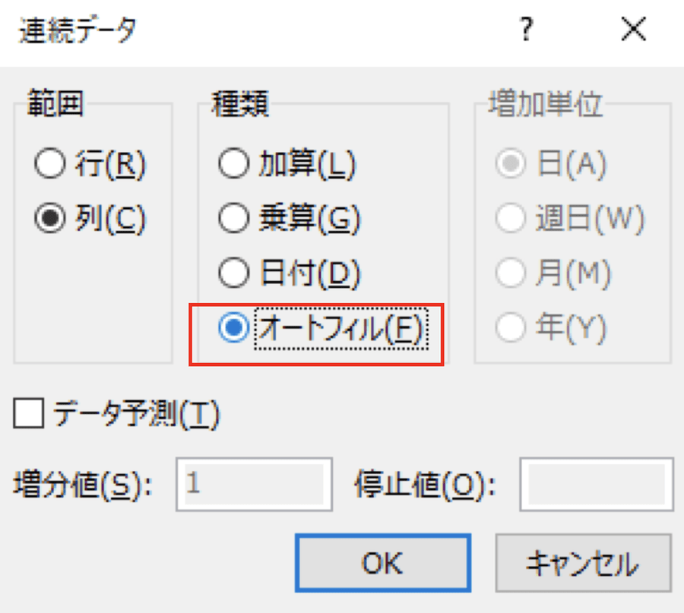Image resolution: width=684 pixels, height=613 pixels.
Task: Select the 週日(W) date unit
Action: tap(509, 220)
